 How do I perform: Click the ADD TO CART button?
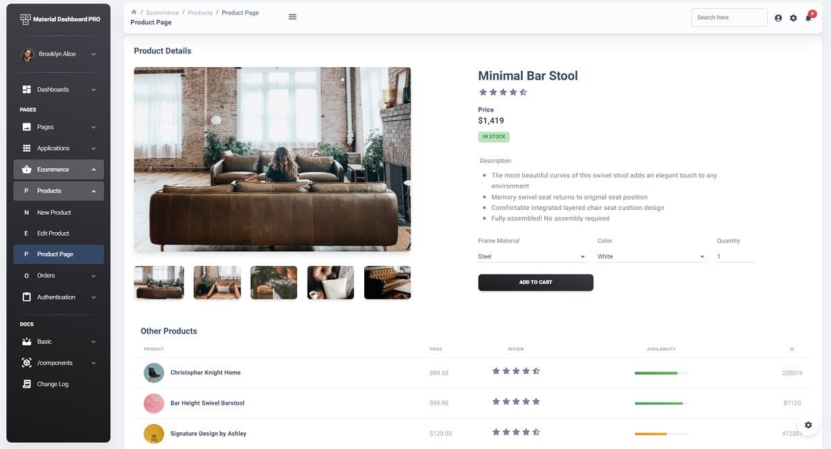[535, 282]
